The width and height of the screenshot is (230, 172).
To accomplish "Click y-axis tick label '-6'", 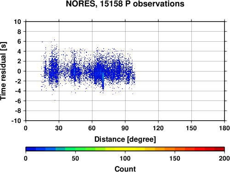I will (18, 101).
